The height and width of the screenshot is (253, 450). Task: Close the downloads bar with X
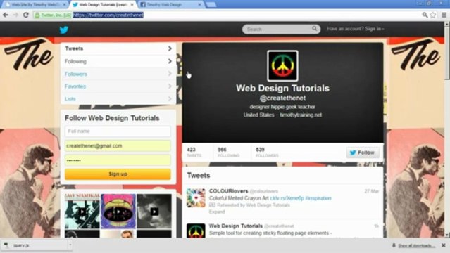pyautogui.click(x=444, y=245)
